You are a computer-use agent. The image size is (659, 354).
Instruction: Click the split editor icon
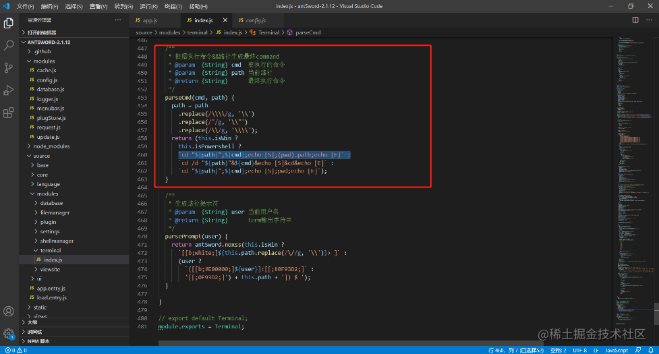pos(635,20)
